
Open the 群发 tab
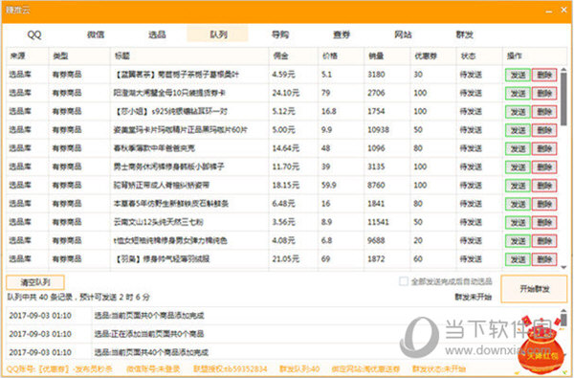click(464, 34)
